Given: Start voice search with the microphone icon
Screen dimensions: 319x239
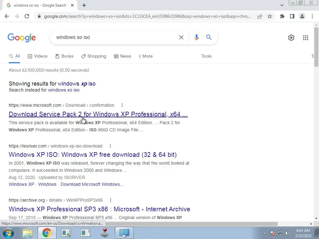Looking at the screenshot, I should pyautogui.click(x=196, y=37).
